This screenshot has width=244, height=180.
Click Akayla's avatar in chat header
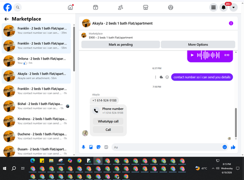[86, 23]
